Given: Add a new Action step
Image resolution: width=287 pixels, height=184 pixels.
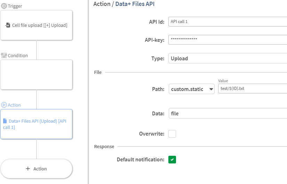Looking at the screenshot, I should 37,169.
